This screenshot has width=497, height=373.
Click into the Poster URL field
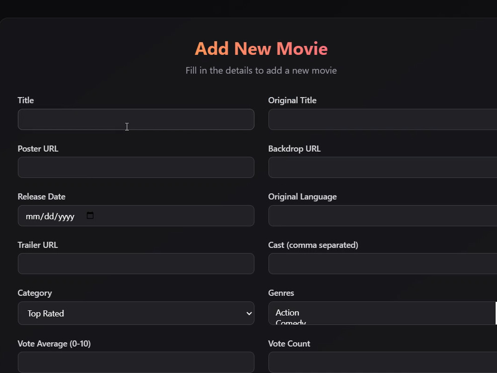click(x=136, y=167)
